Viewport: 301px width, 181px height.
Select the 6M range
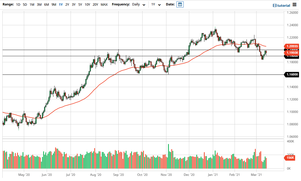pos(46,4)
